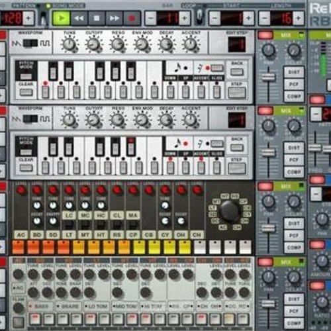Stop playback with the Stop button

coord(97,18)
